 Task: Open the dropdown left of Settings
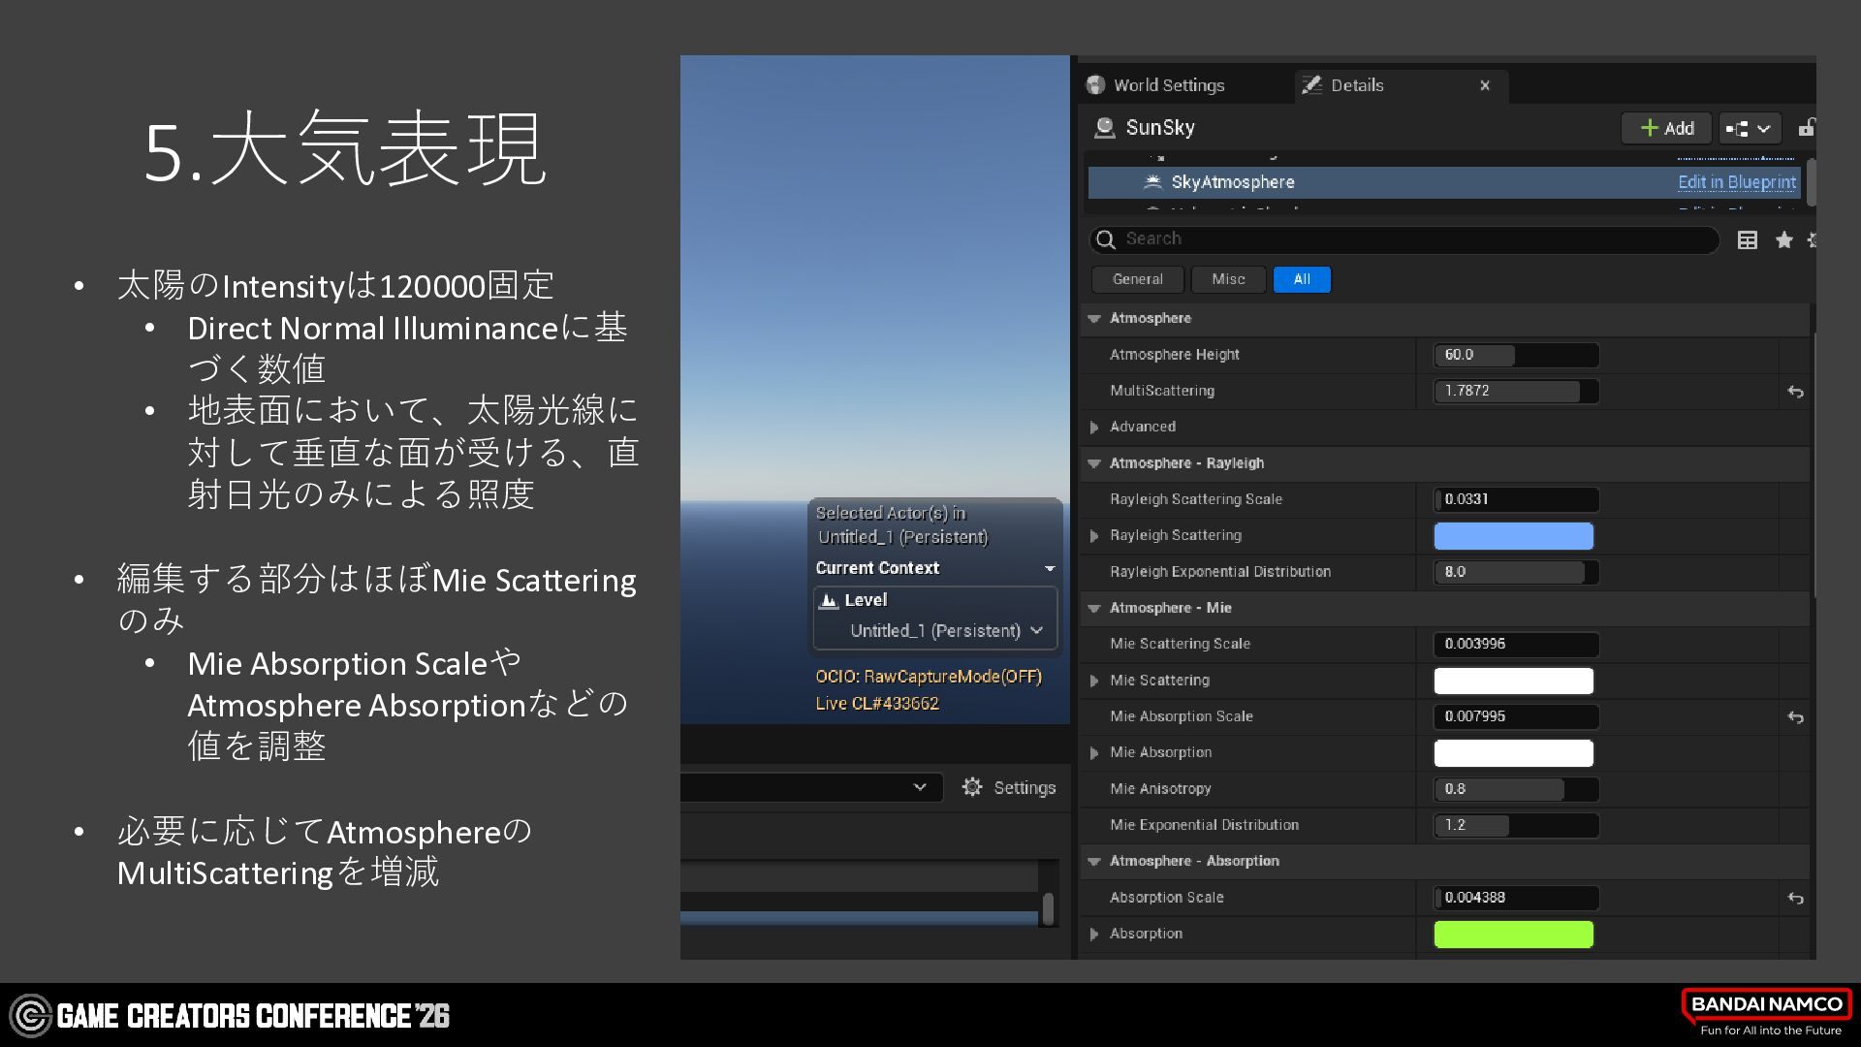[811, 787]
